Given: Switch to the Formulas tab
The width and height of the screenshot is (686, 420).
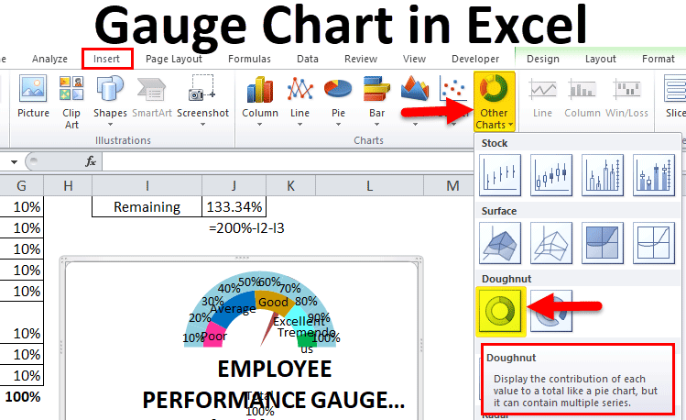Looking at the screenshot, I should tap(249, 59).
